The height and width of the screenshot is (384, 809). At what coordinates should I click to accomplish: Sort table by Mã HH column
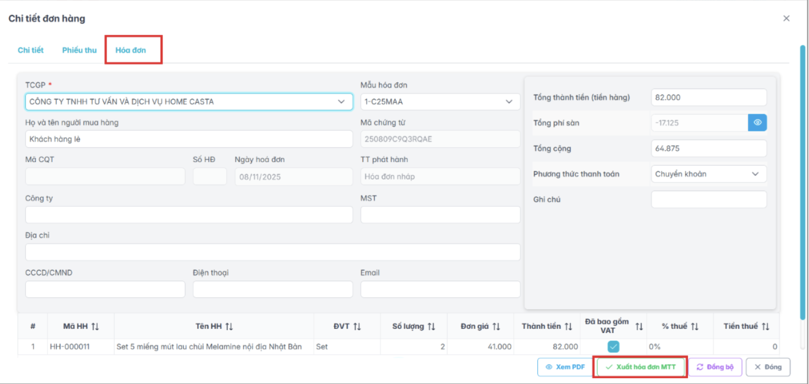tap(95, 327)
